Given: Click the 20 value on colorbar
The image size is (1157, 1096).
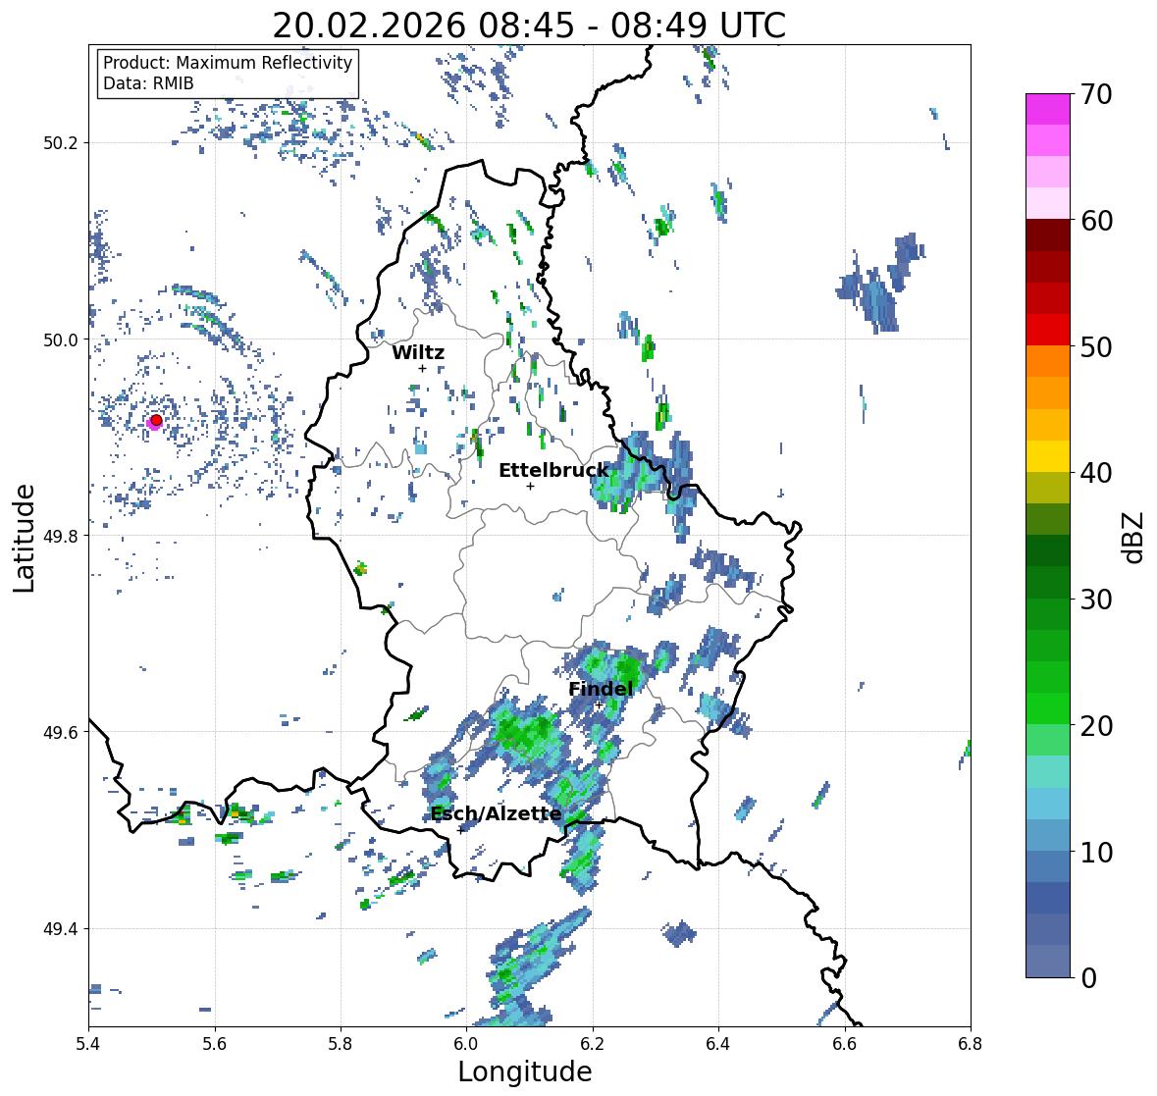Looking at the screenshot, I should click(1096, 726).
